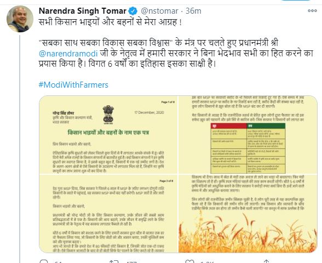The height and width of the screenshot is (263, 322).
Task: Open letter page 3 image thumbnail
Action: pyautogui.click(x=108, y=214)
